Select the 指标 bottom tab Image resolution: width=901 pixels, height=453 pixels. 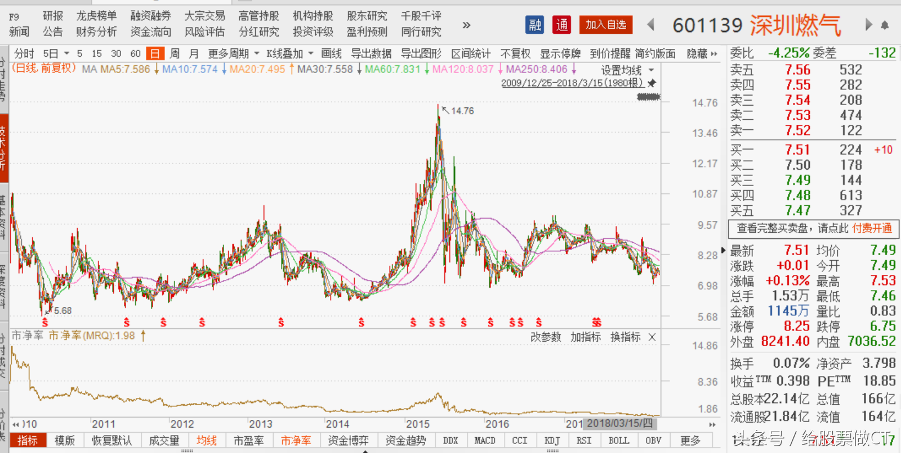tap(28, 441)
